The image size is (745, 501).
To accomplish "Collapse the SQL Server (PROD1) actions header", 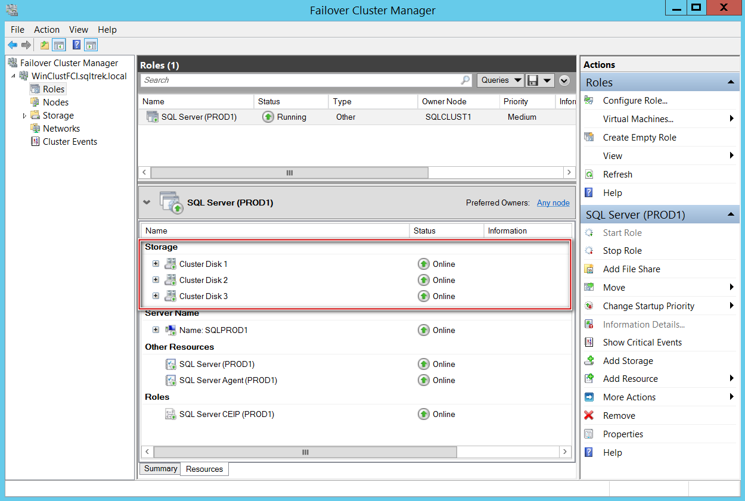I will pyautogui.click(x=730, y=214).
